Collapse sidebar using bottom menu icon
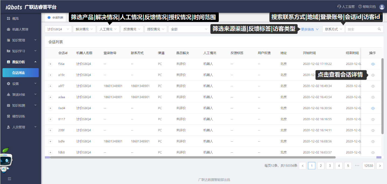The width and height of the screenshot is (387, 184). click(x=9, y=179)
